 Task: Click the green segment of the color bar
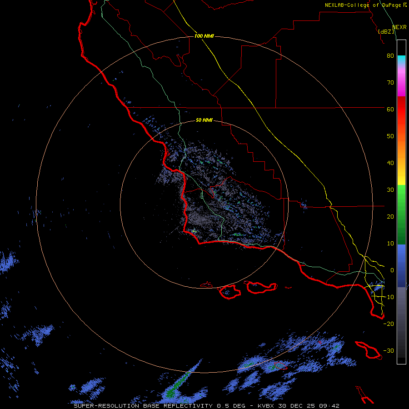(x=401, y=214)
